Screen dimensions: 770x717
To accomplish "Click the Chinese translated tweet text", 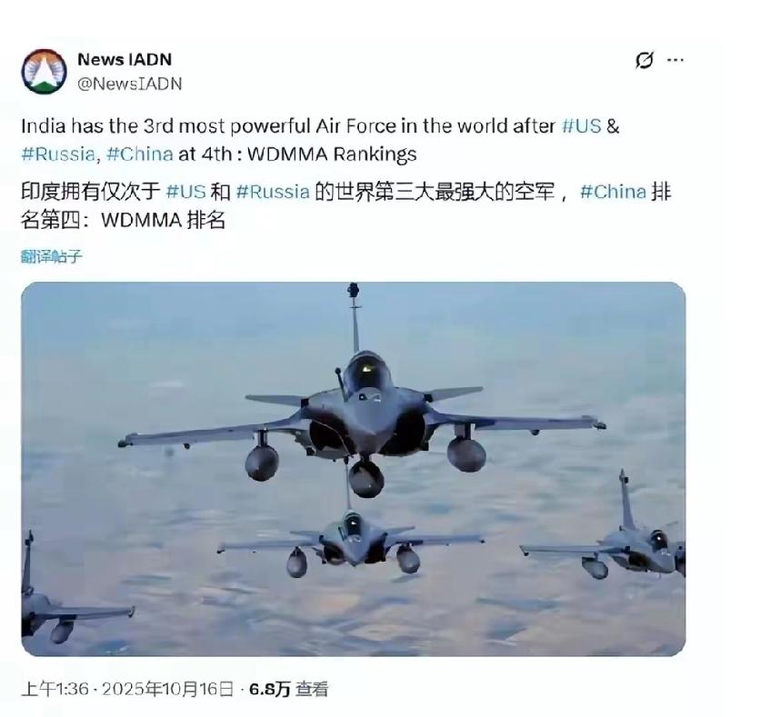I will click(x=345, y=205).
